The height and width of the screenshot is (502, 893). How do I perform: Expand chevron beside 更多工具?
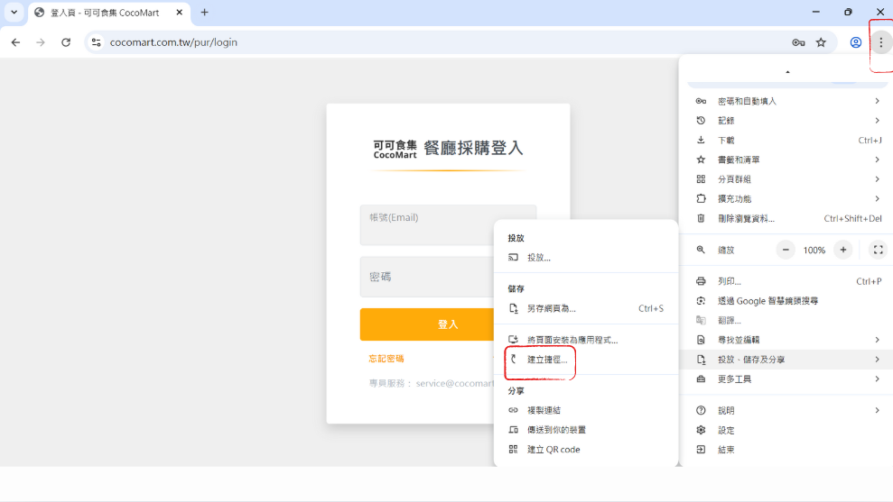[877, 379]
